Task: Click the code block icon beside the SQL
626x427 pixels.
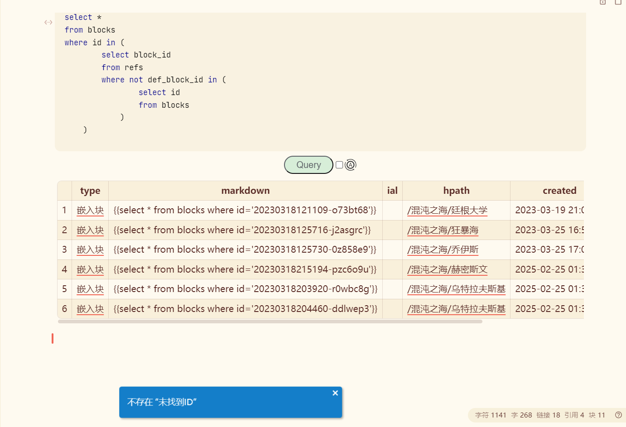Action: (48, 22)
